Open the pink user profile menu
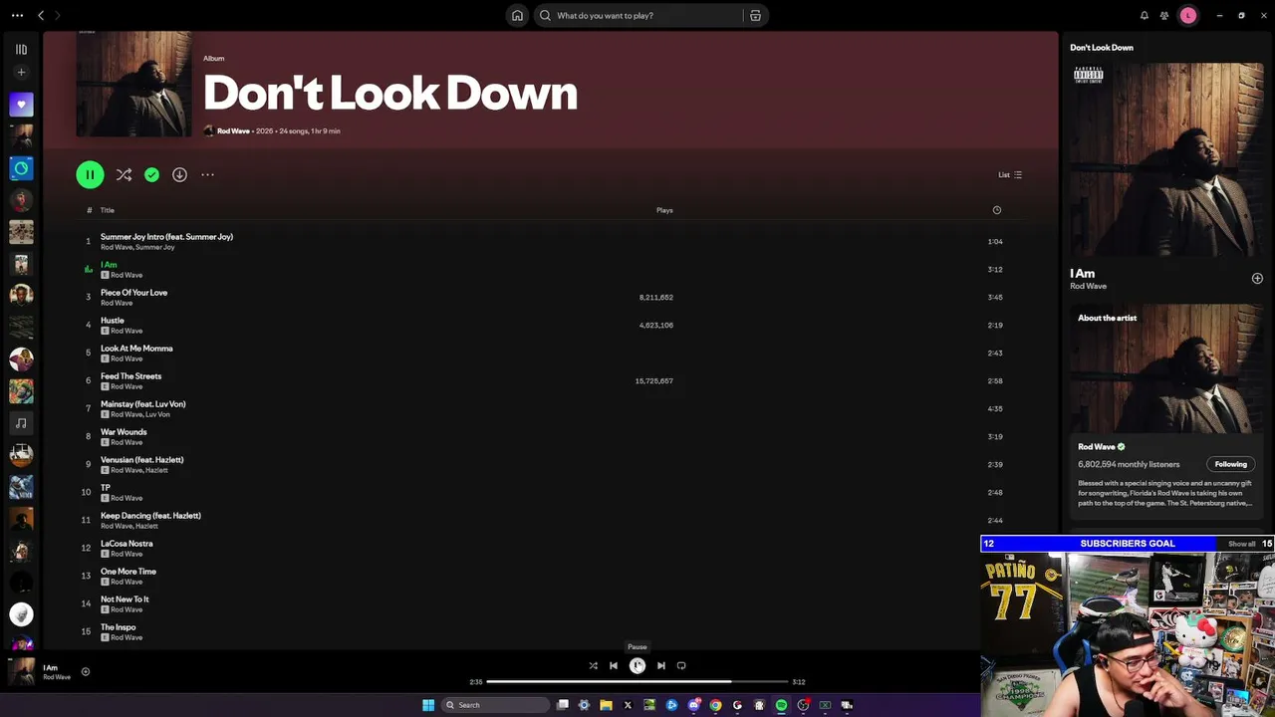The height and width of the screenshot is (717, 1275). [1187, 15]
